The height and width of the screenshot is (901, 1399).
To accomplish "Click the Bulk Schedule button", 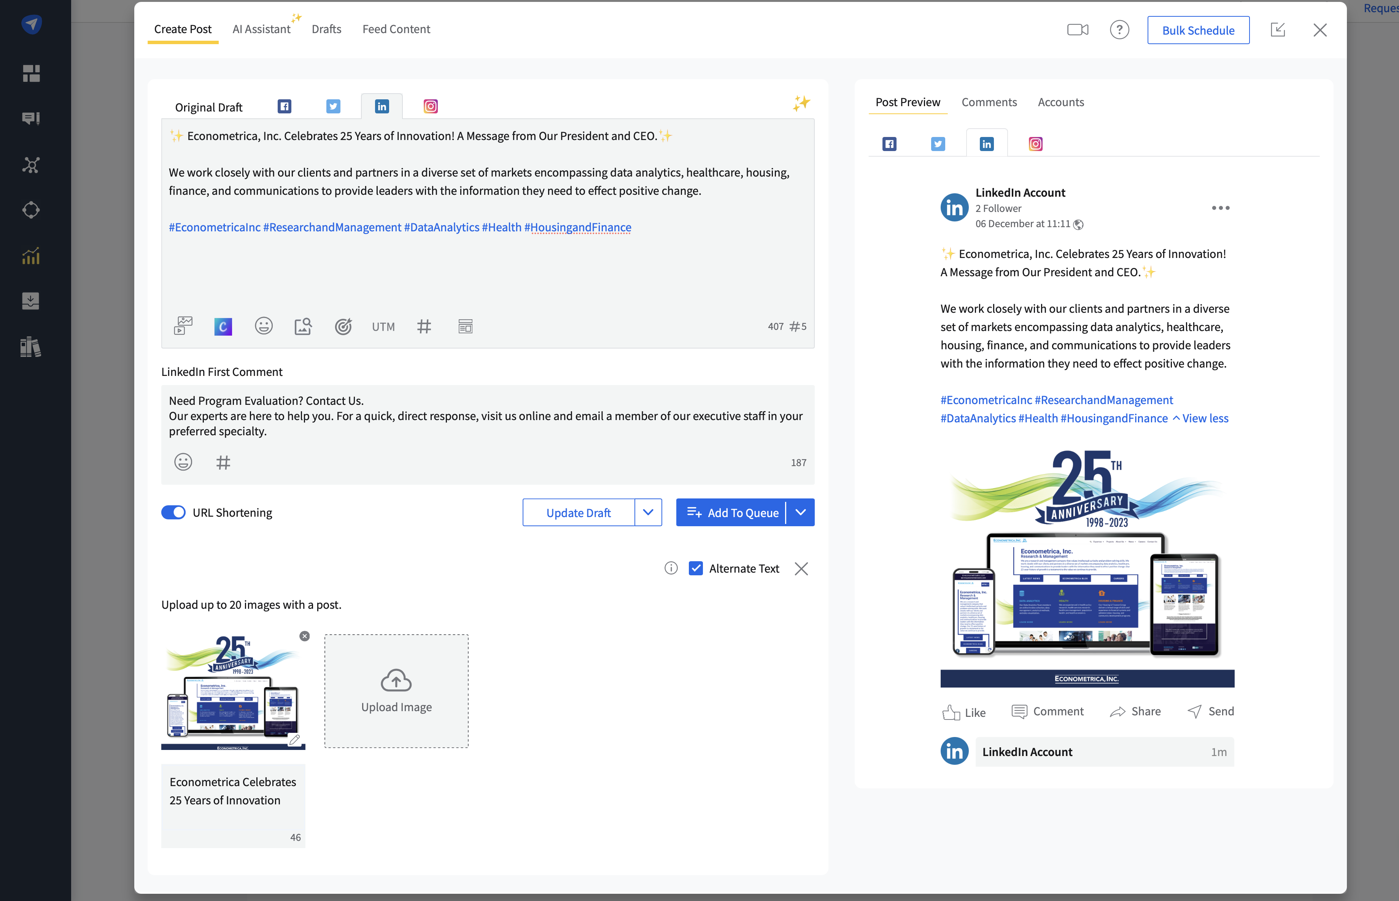I will pyautogui.click(x=1199, y=30).
